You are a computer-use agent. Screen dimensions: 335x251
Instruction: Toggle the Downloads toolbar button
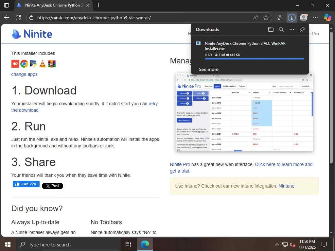point(291,18)
